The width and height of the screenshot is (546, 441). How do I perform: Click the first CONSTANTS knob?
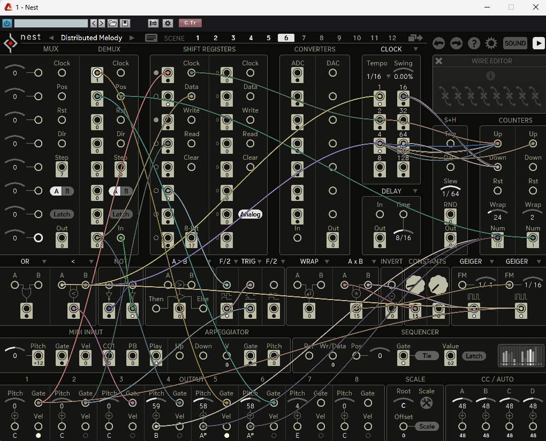(x=415, y=285)
